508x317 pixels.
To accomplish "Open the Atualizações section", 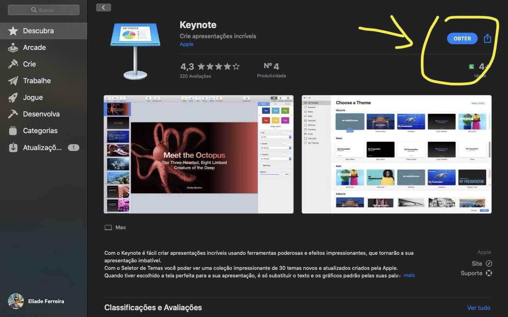I will 44,148.
